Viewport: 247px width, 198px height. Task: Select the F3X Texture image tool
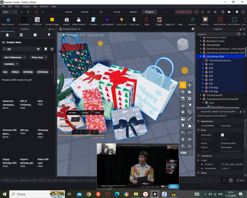(183, 119)
